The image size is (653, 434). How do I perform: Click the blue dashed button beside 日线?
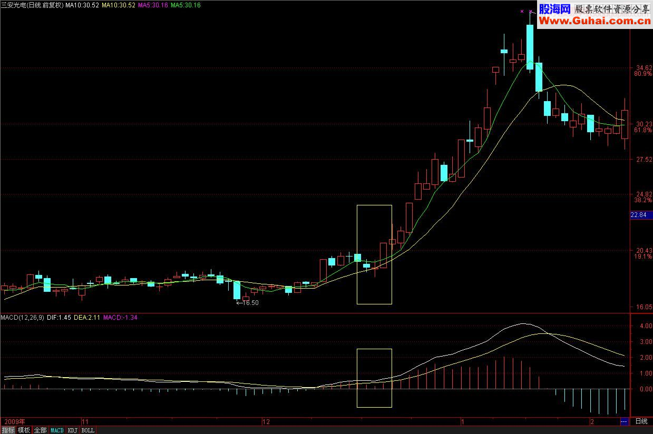(x=625, y=421)
